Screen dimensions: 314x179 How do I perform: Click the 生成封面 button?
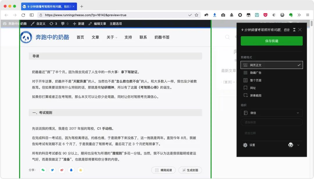[190, 170]
